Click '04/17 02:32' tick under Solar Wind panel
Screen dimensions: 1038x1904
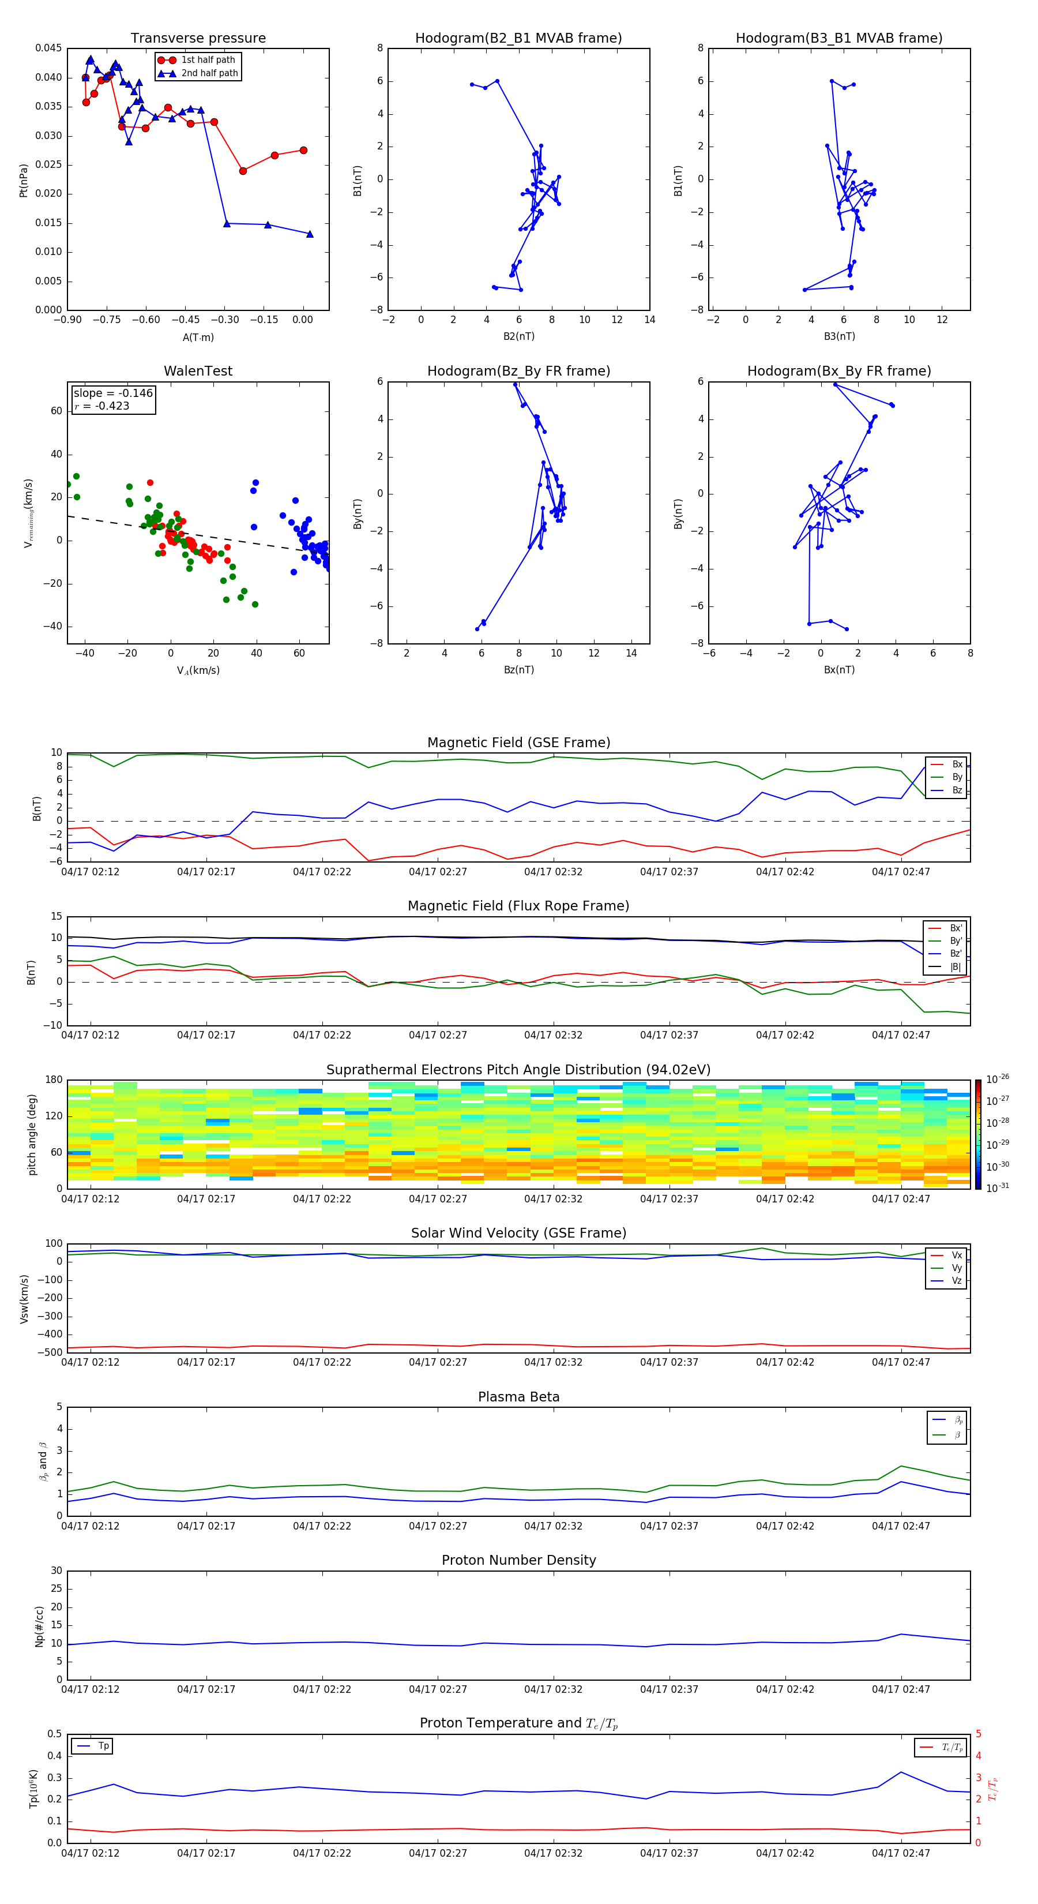(554, 1362)
